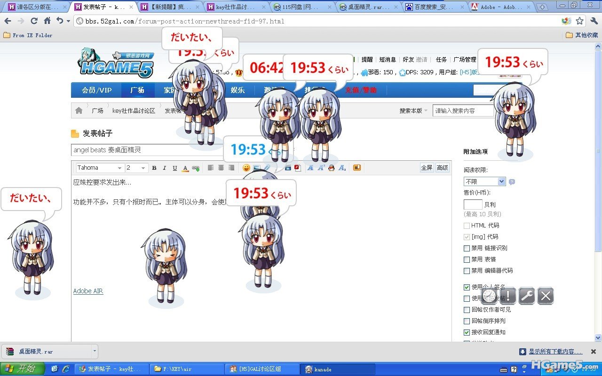Click the 高级 advanced editor button

click(442, 168)
